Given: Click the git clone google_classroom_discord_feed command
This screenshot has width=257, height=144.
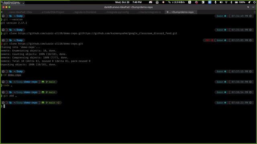Looking at the screenshot, I should [90, 33].
